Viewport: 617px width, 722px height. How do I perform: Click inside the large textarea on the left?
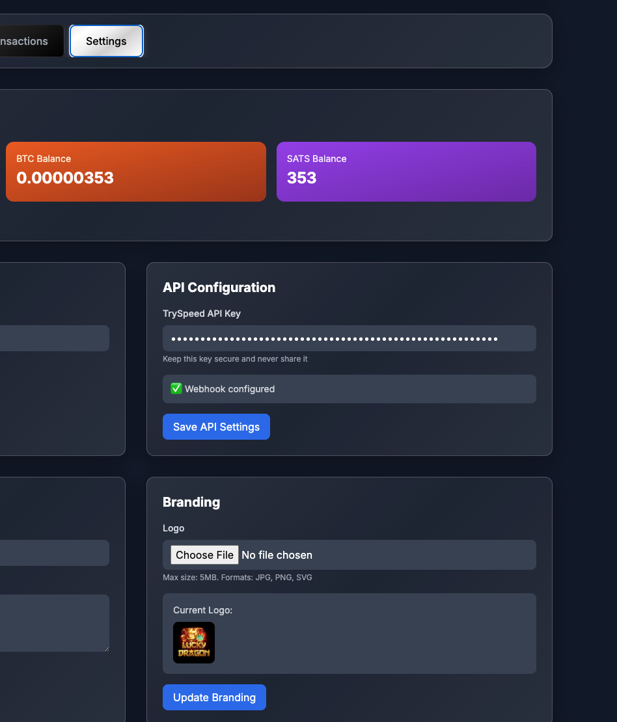pyautogui.click(x=52, y=622)
